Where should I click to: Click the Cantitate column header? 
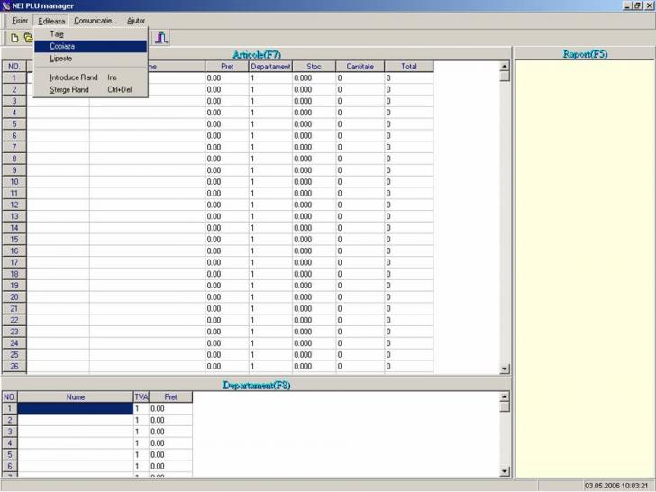[x=360, y=67]
